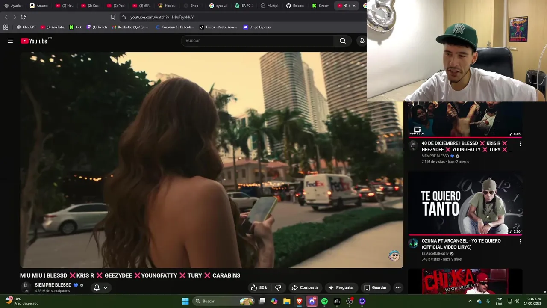Open the Cuevana 3 bookmark
This screenshot has height=308, width=547.
click(175, 27)
